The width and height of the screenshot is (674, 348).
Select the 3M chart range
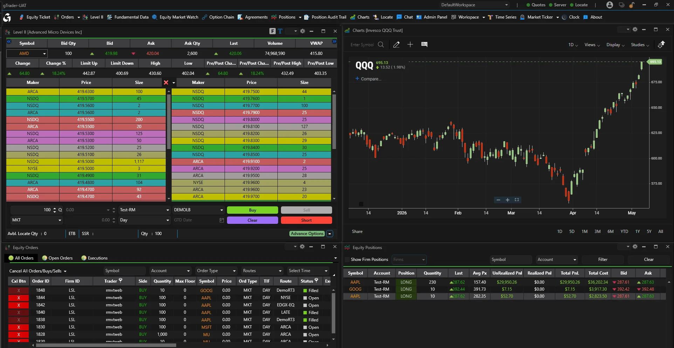coord(598,232)
